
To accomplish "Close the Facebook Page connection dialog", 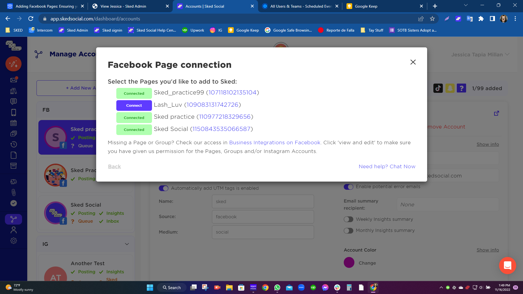I will point(413,62).
